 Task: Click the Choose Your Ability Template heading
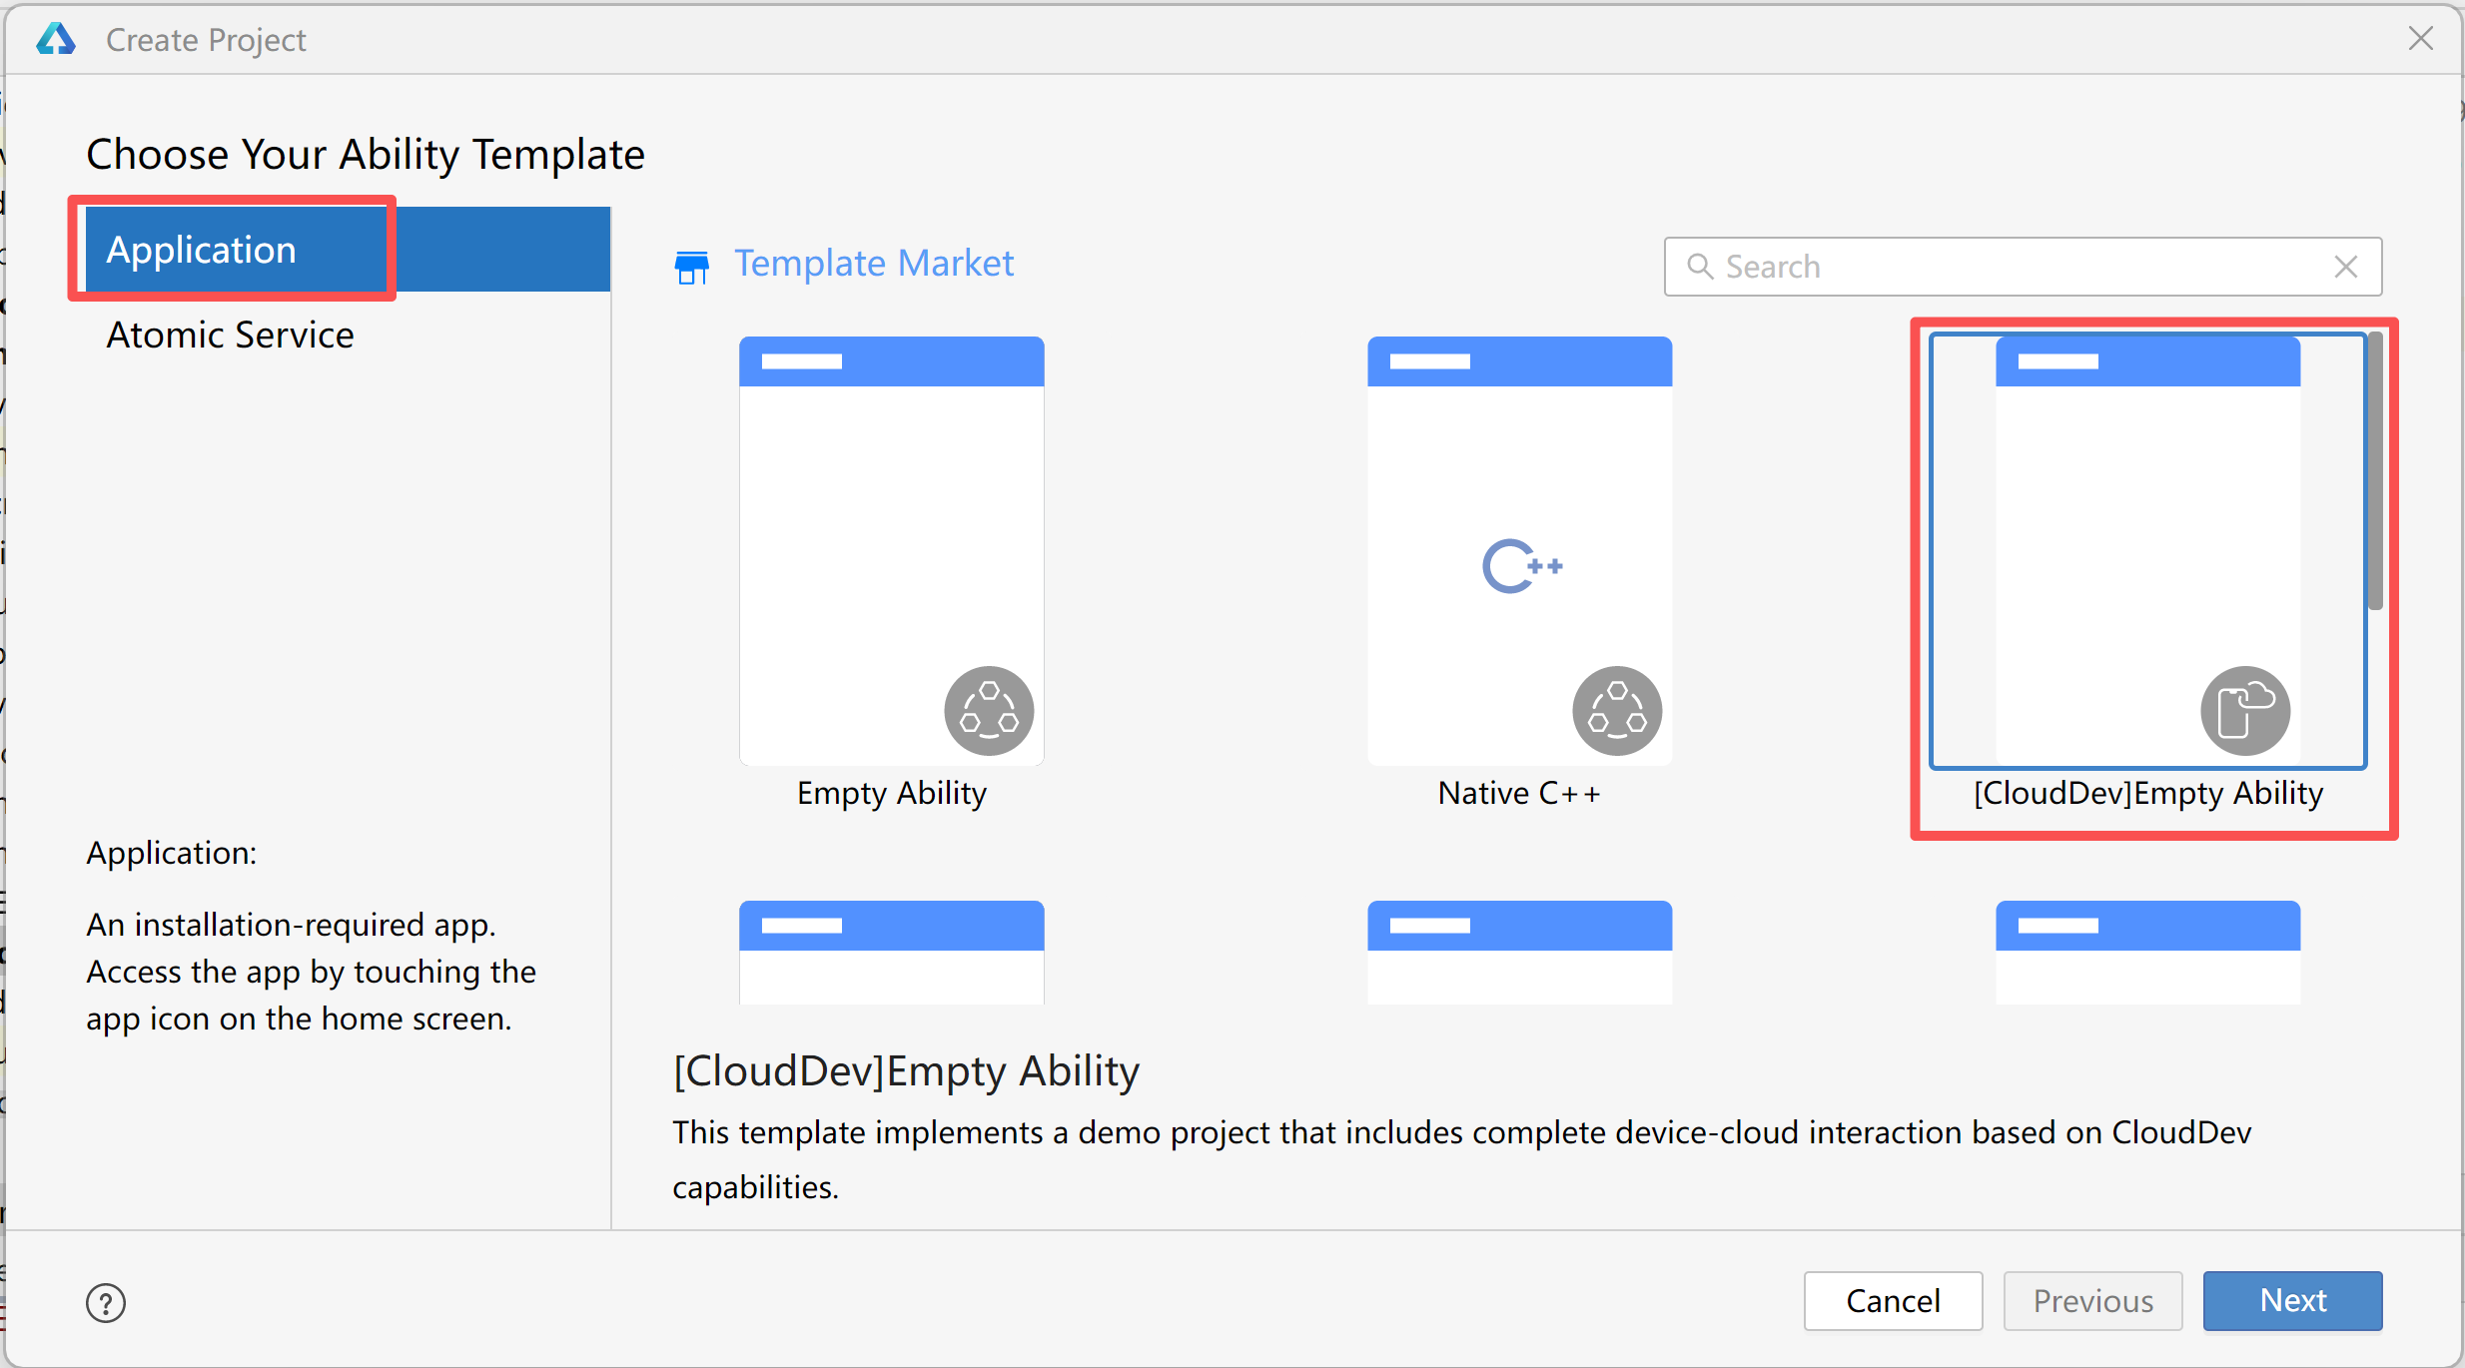(x=366, y=155)
